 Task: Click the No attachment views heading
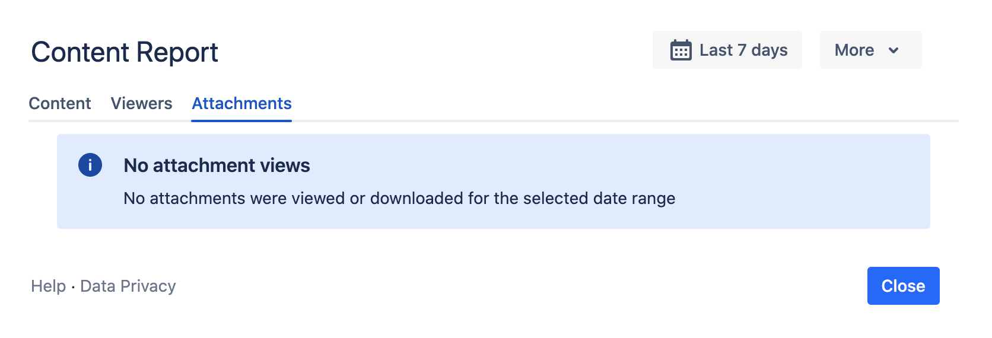[x=217, y=165]
